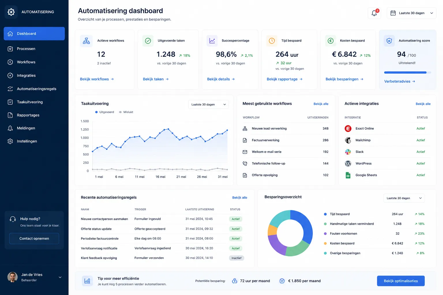Click Bekijk alle in Meest gebruikte workflows
The height and width of the screenshot is (295, 443).
321,104
